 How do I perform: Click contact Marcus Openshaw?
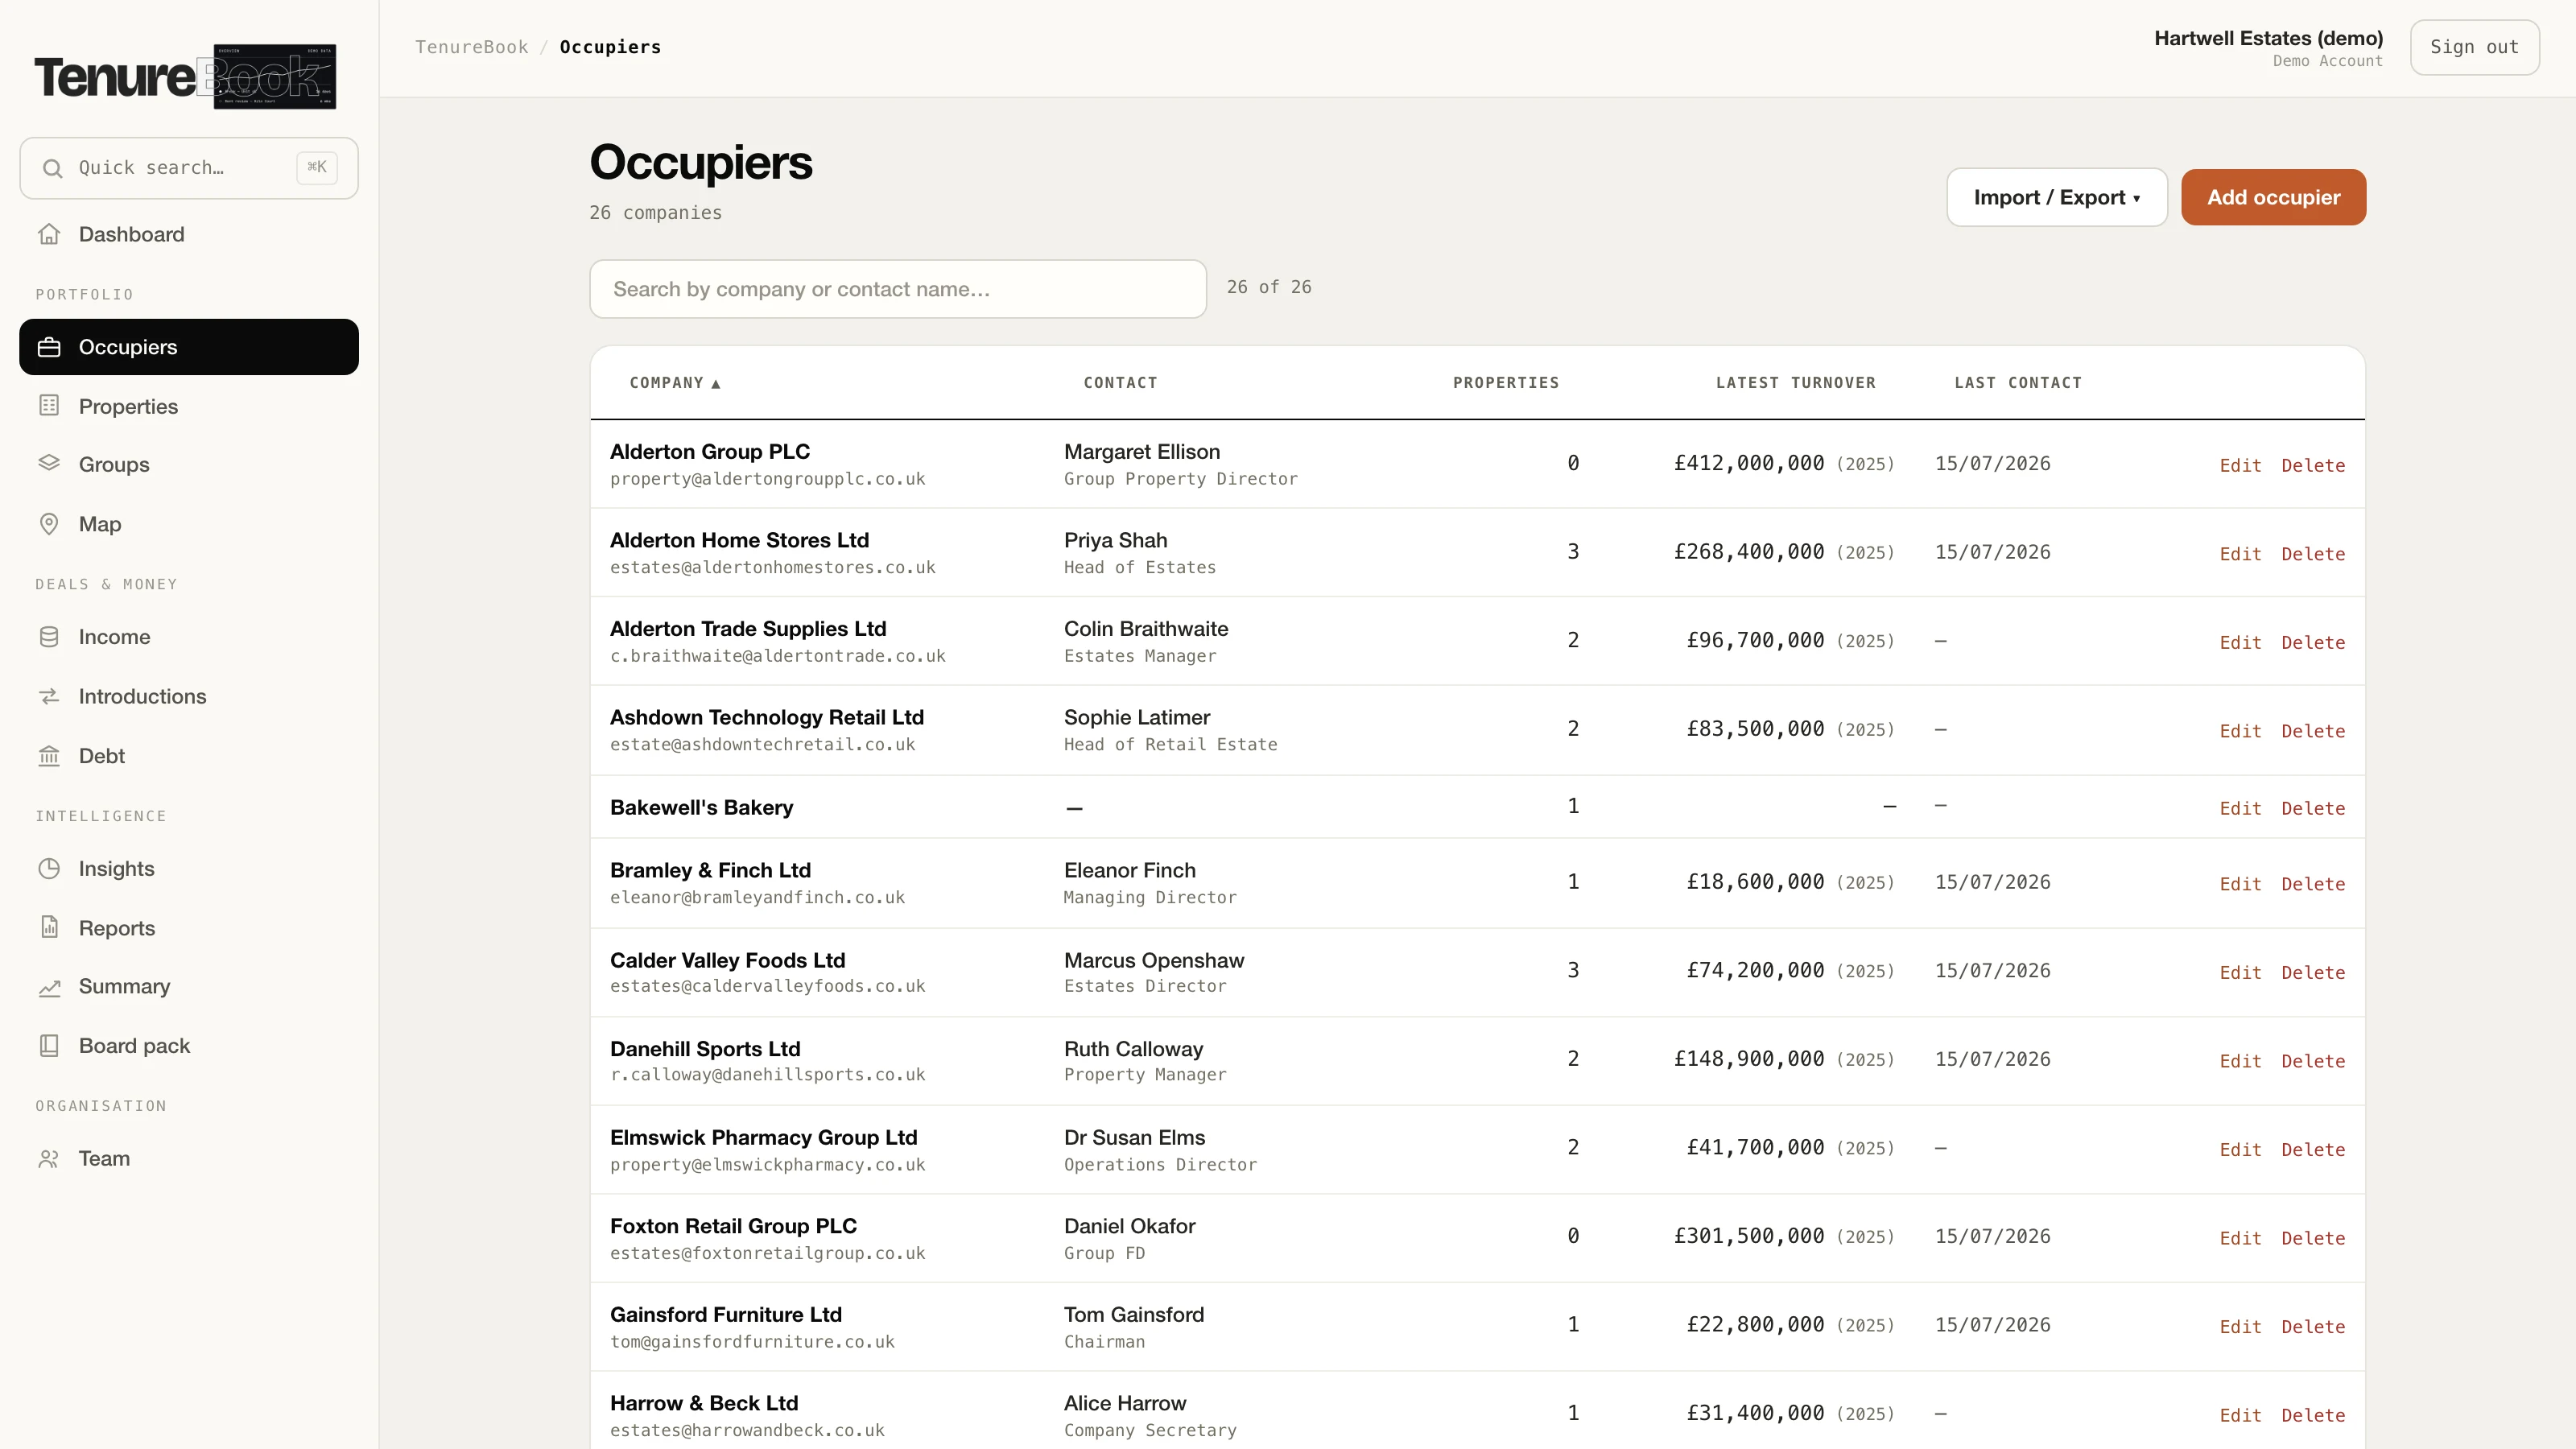pos(1154,961)
